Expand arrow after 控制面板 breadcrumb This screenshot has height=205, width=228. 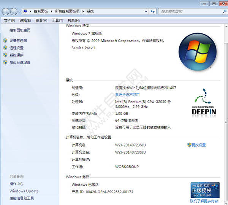coord(51,11)
